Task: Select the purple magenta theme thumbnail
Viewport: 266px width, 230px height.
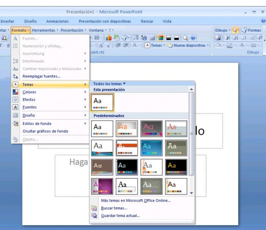Action: pyautogui.click(x=102, y=186)
